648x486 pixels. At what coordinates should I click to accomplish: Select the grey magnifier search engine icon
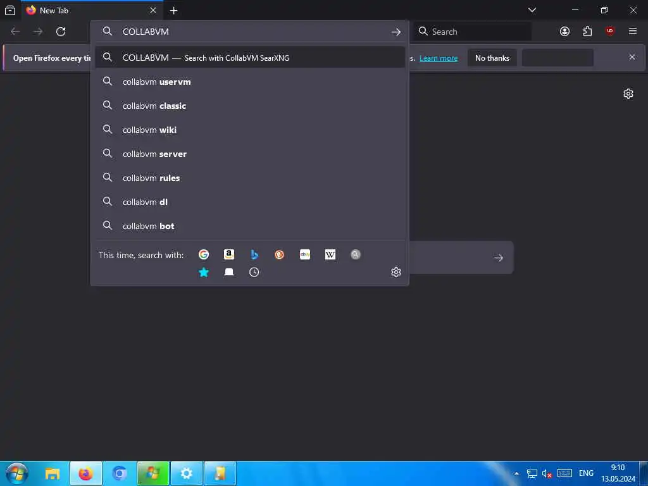click(356, 254)
